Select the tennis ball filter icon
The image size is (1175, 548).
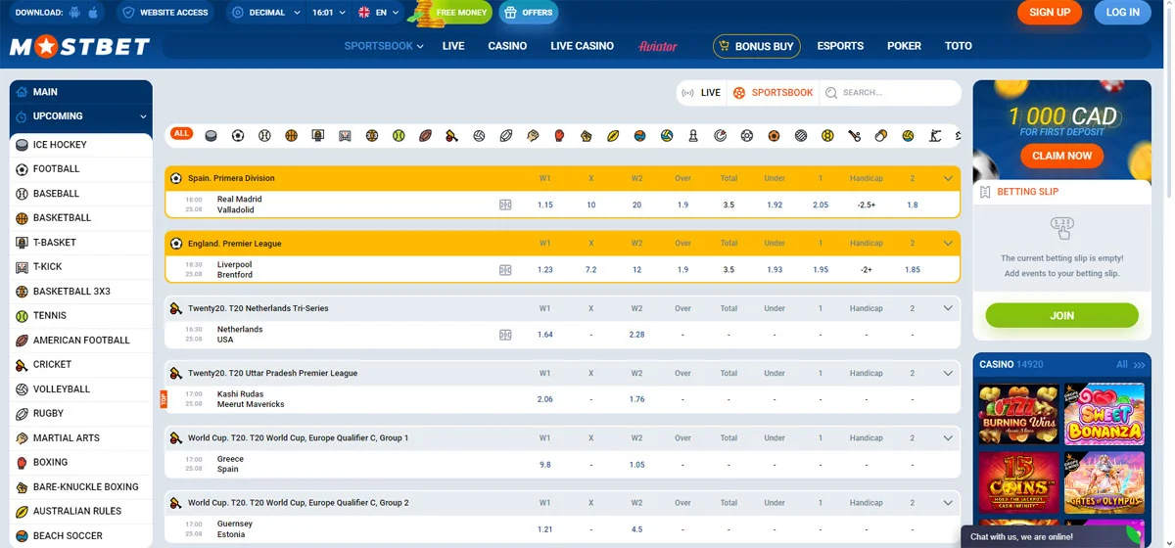click(x=399, y=135)
